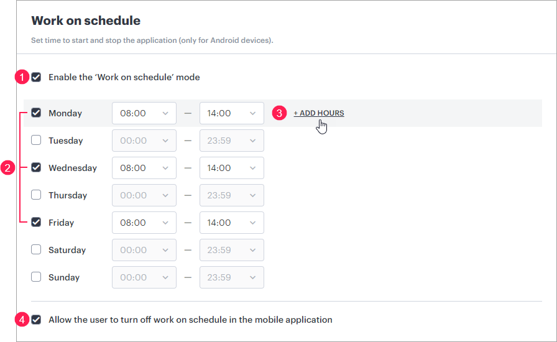Screen dimensions: 557x342
Task: Click the red number 3 annotation marker
Action: (280, 113)
